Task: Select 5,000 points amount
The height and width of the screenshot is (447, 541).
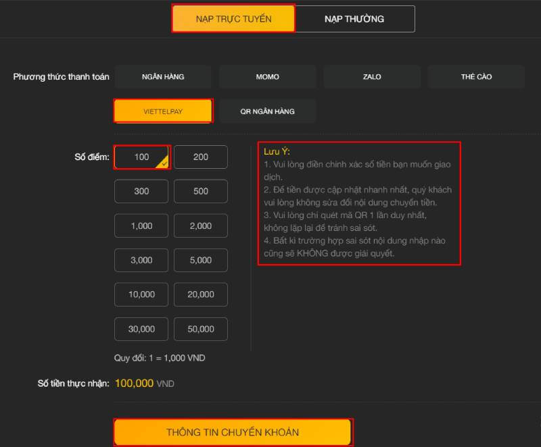Action: click(201, 261)
